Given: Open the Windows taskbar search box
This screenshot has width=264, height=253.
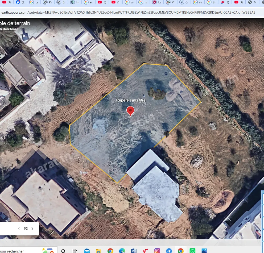Looking at the screenshot, I should 20,251.
